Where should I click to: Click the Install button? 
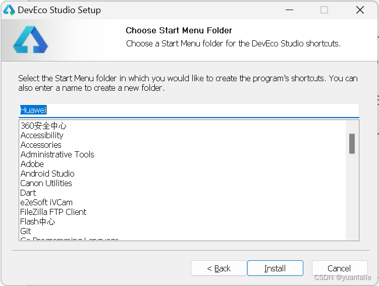tap(275, 268)
